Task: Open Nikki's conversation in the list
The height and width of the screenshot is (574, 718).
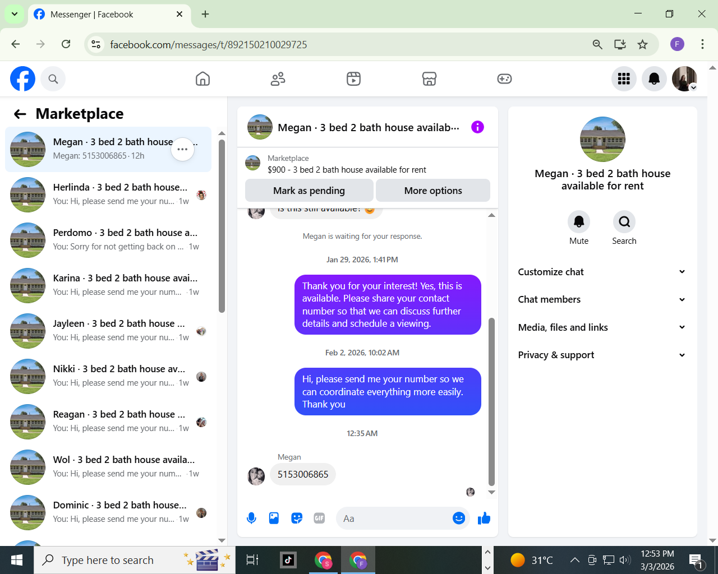Action: (x=108, y=376)
